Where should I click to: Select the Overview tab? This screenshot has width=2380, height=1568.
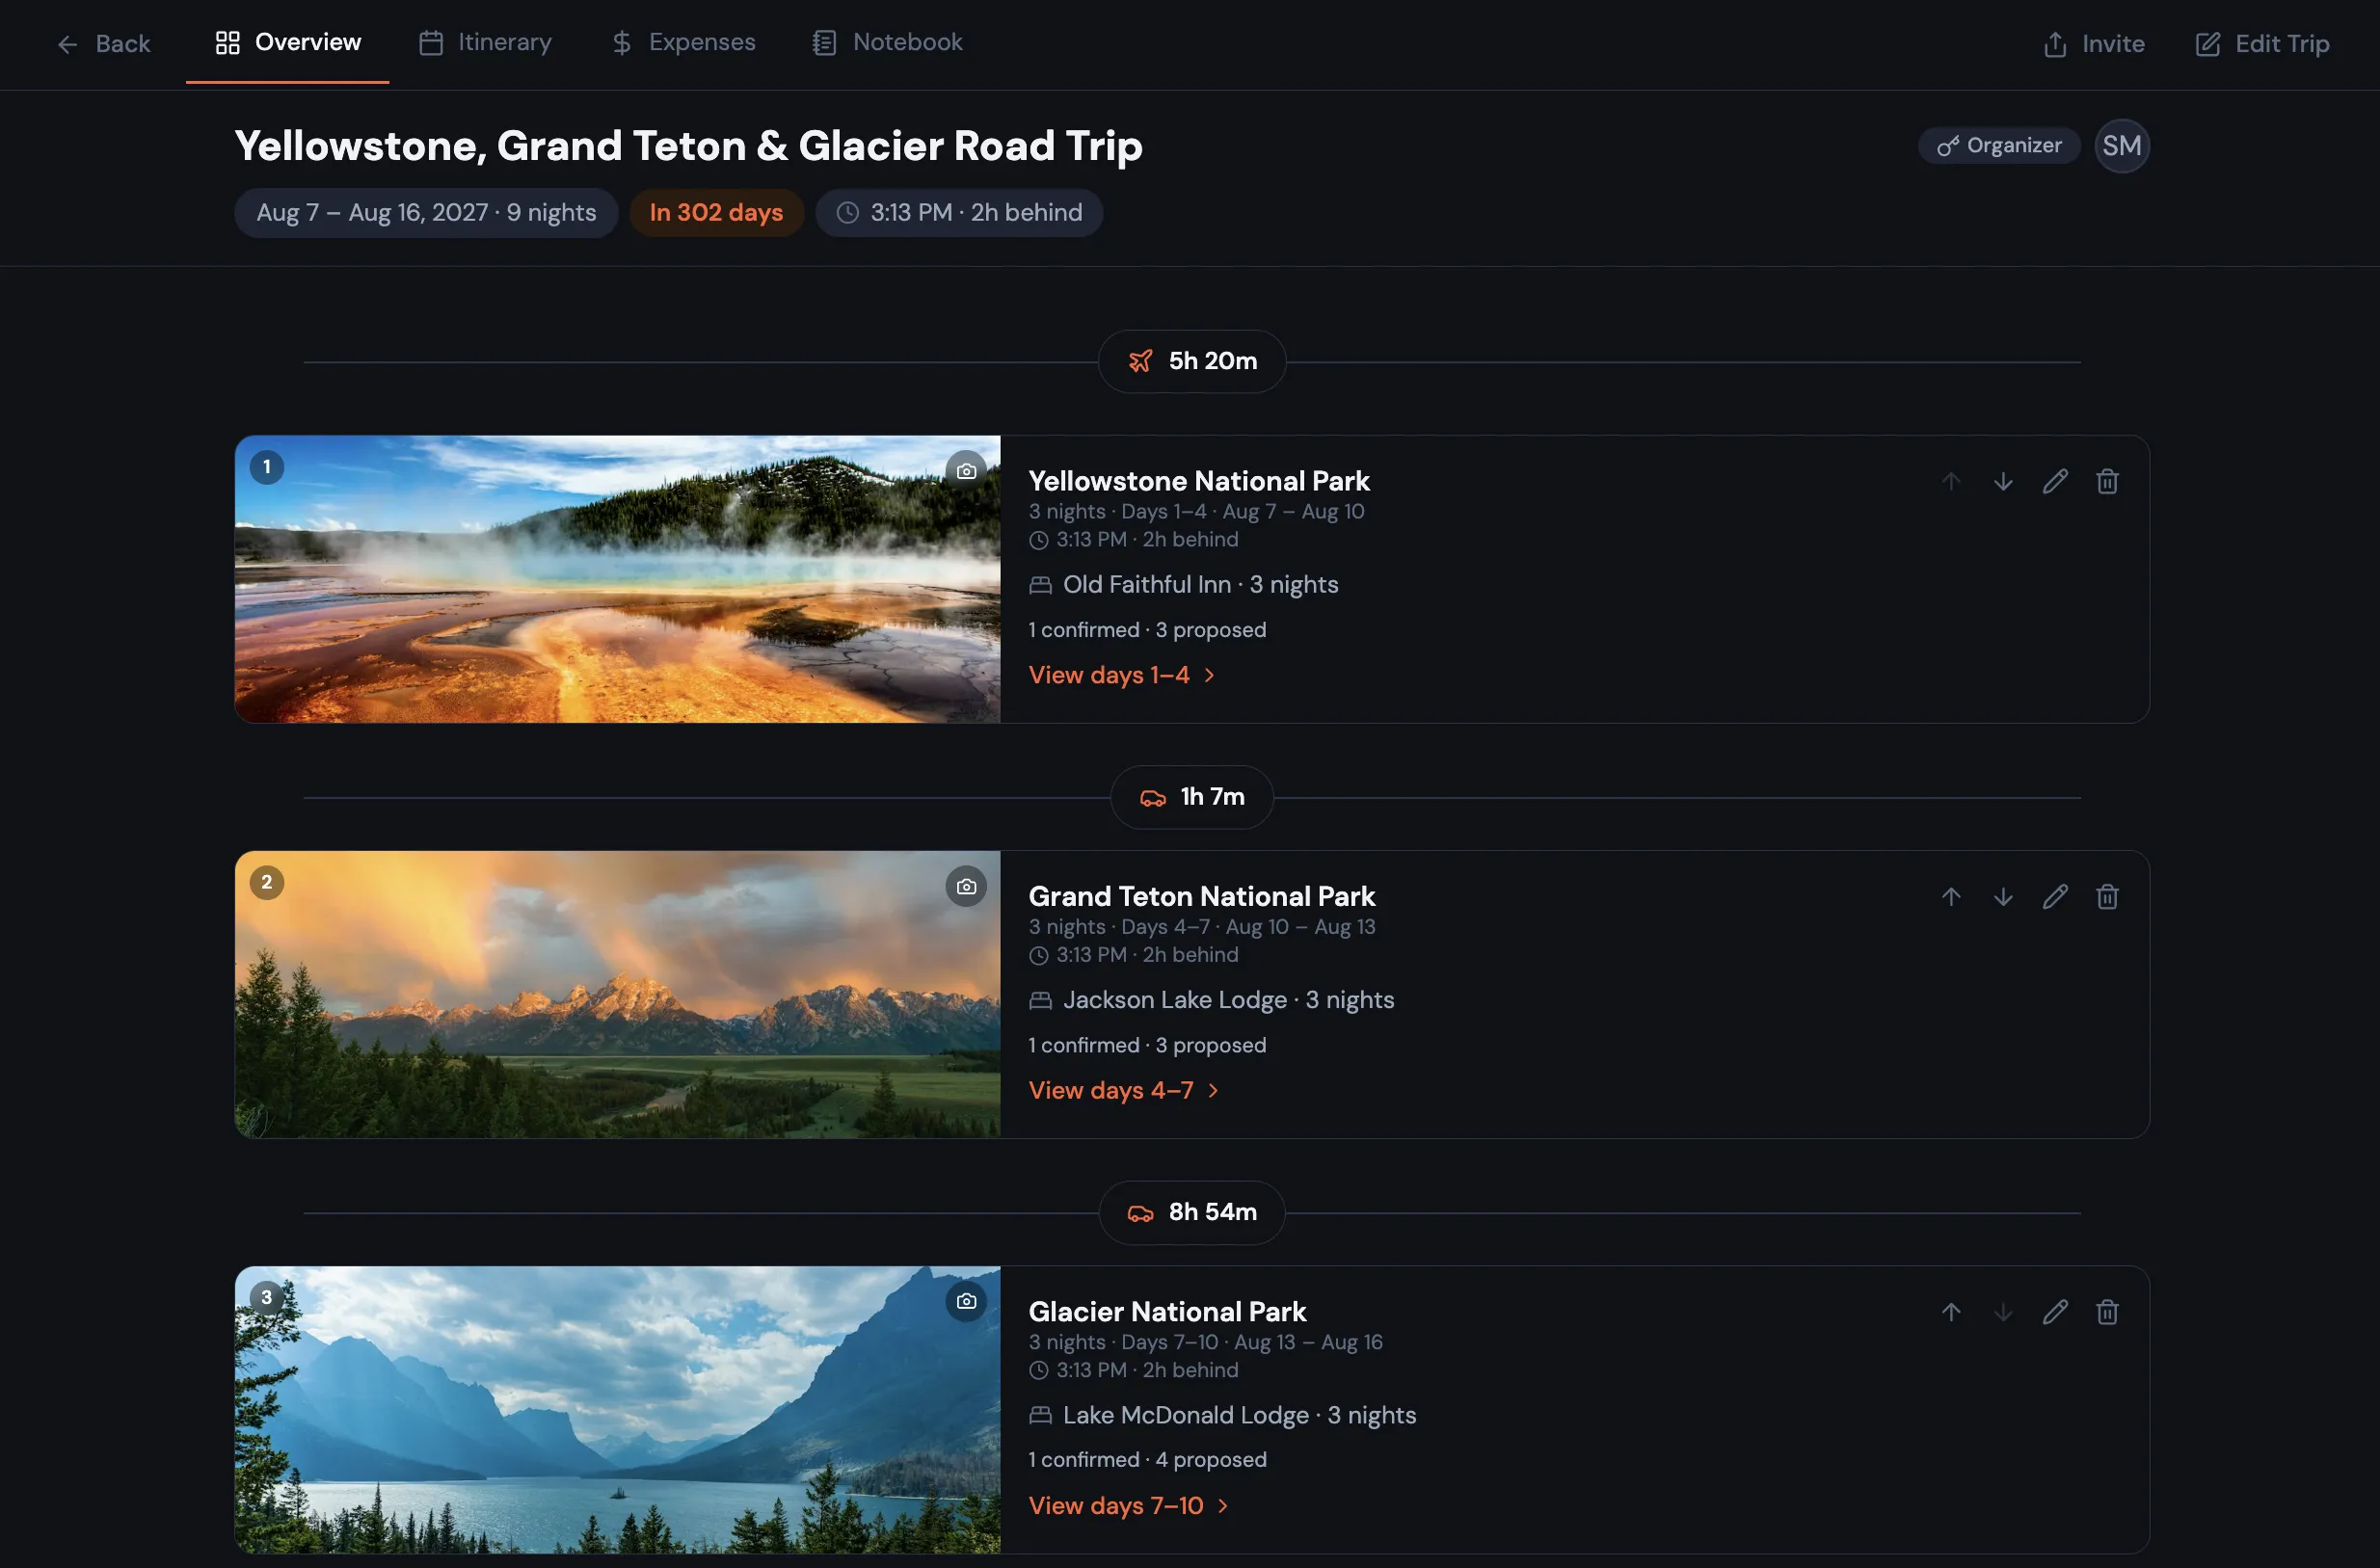[x=288, y=42]
